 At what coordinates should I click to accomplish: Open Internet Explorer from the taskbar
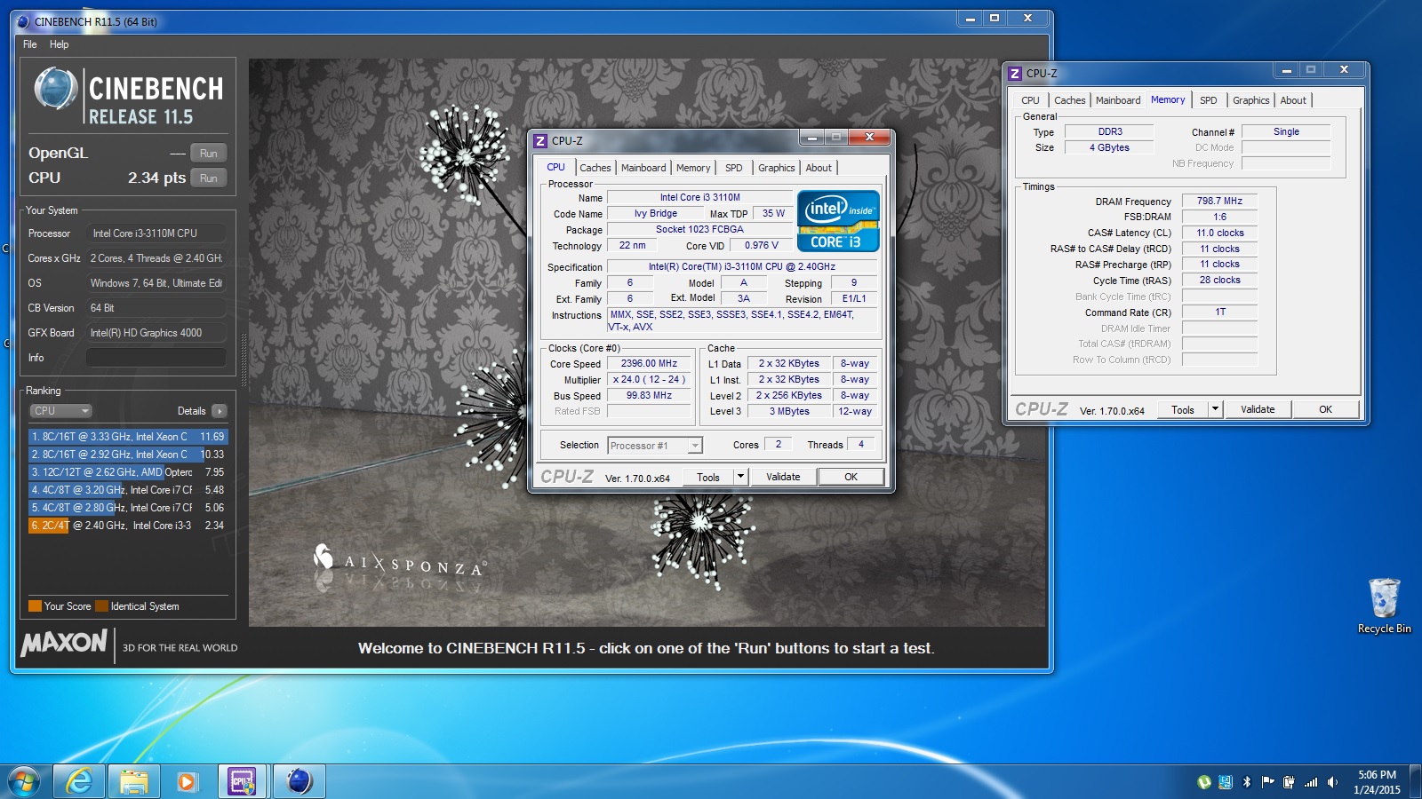click(79, 781)
